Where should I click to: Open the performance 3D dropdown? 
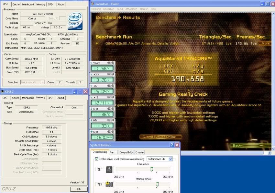click(x=170, y=159)
